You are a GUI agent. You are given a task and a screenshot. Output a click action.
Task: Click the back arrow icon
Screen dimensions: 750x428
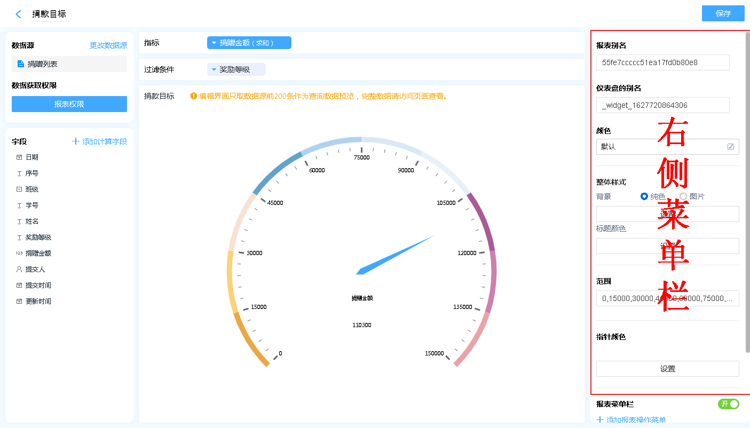(19, 14)
